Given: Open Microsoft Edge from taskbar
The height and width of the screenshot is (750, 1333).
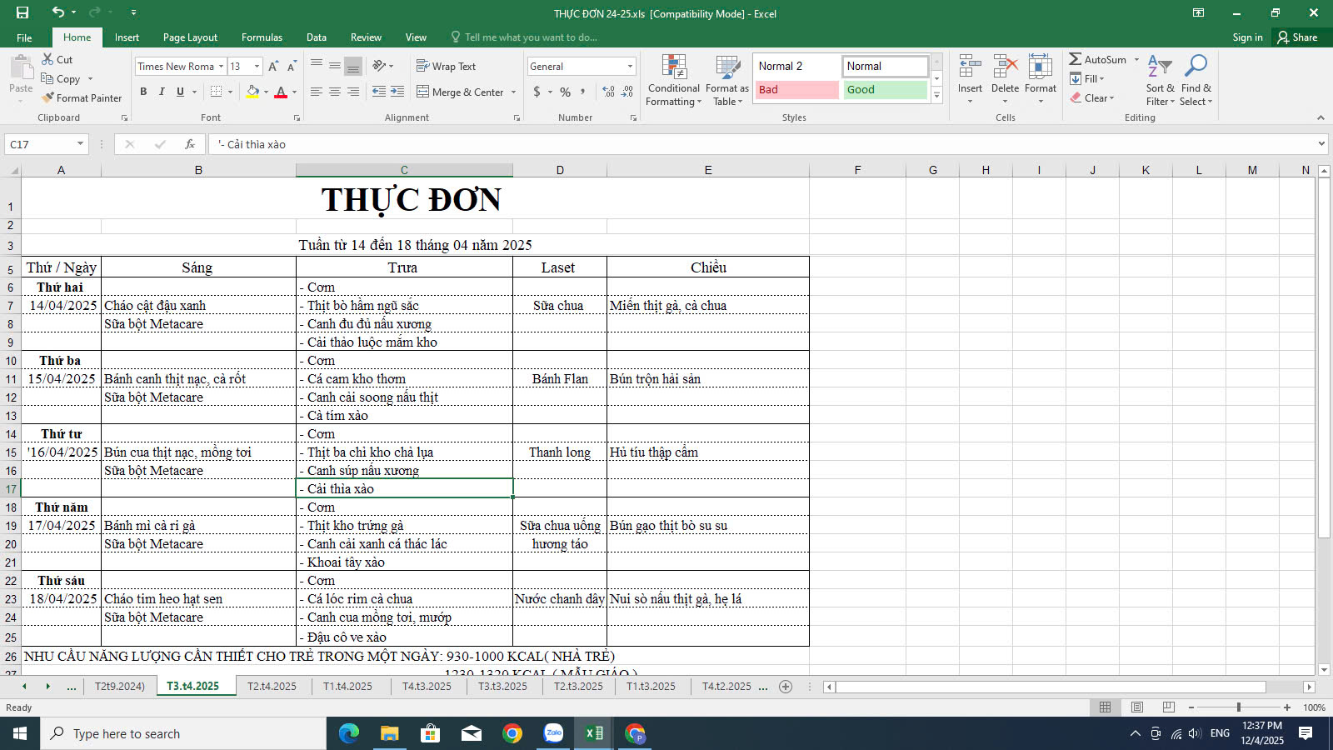Looking at the screenshot, I should tap(348, 733).
